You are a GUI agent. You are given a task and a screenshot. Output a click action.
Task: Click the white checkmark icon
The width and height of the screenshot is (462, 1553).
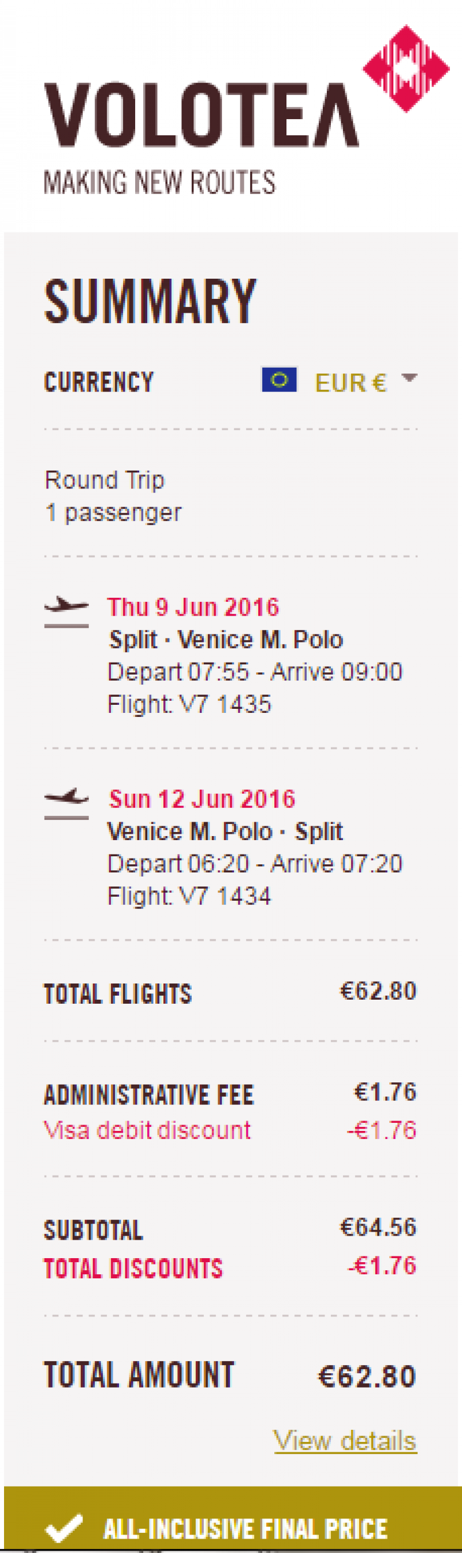pyautogui.click(x=64, y=1528)
